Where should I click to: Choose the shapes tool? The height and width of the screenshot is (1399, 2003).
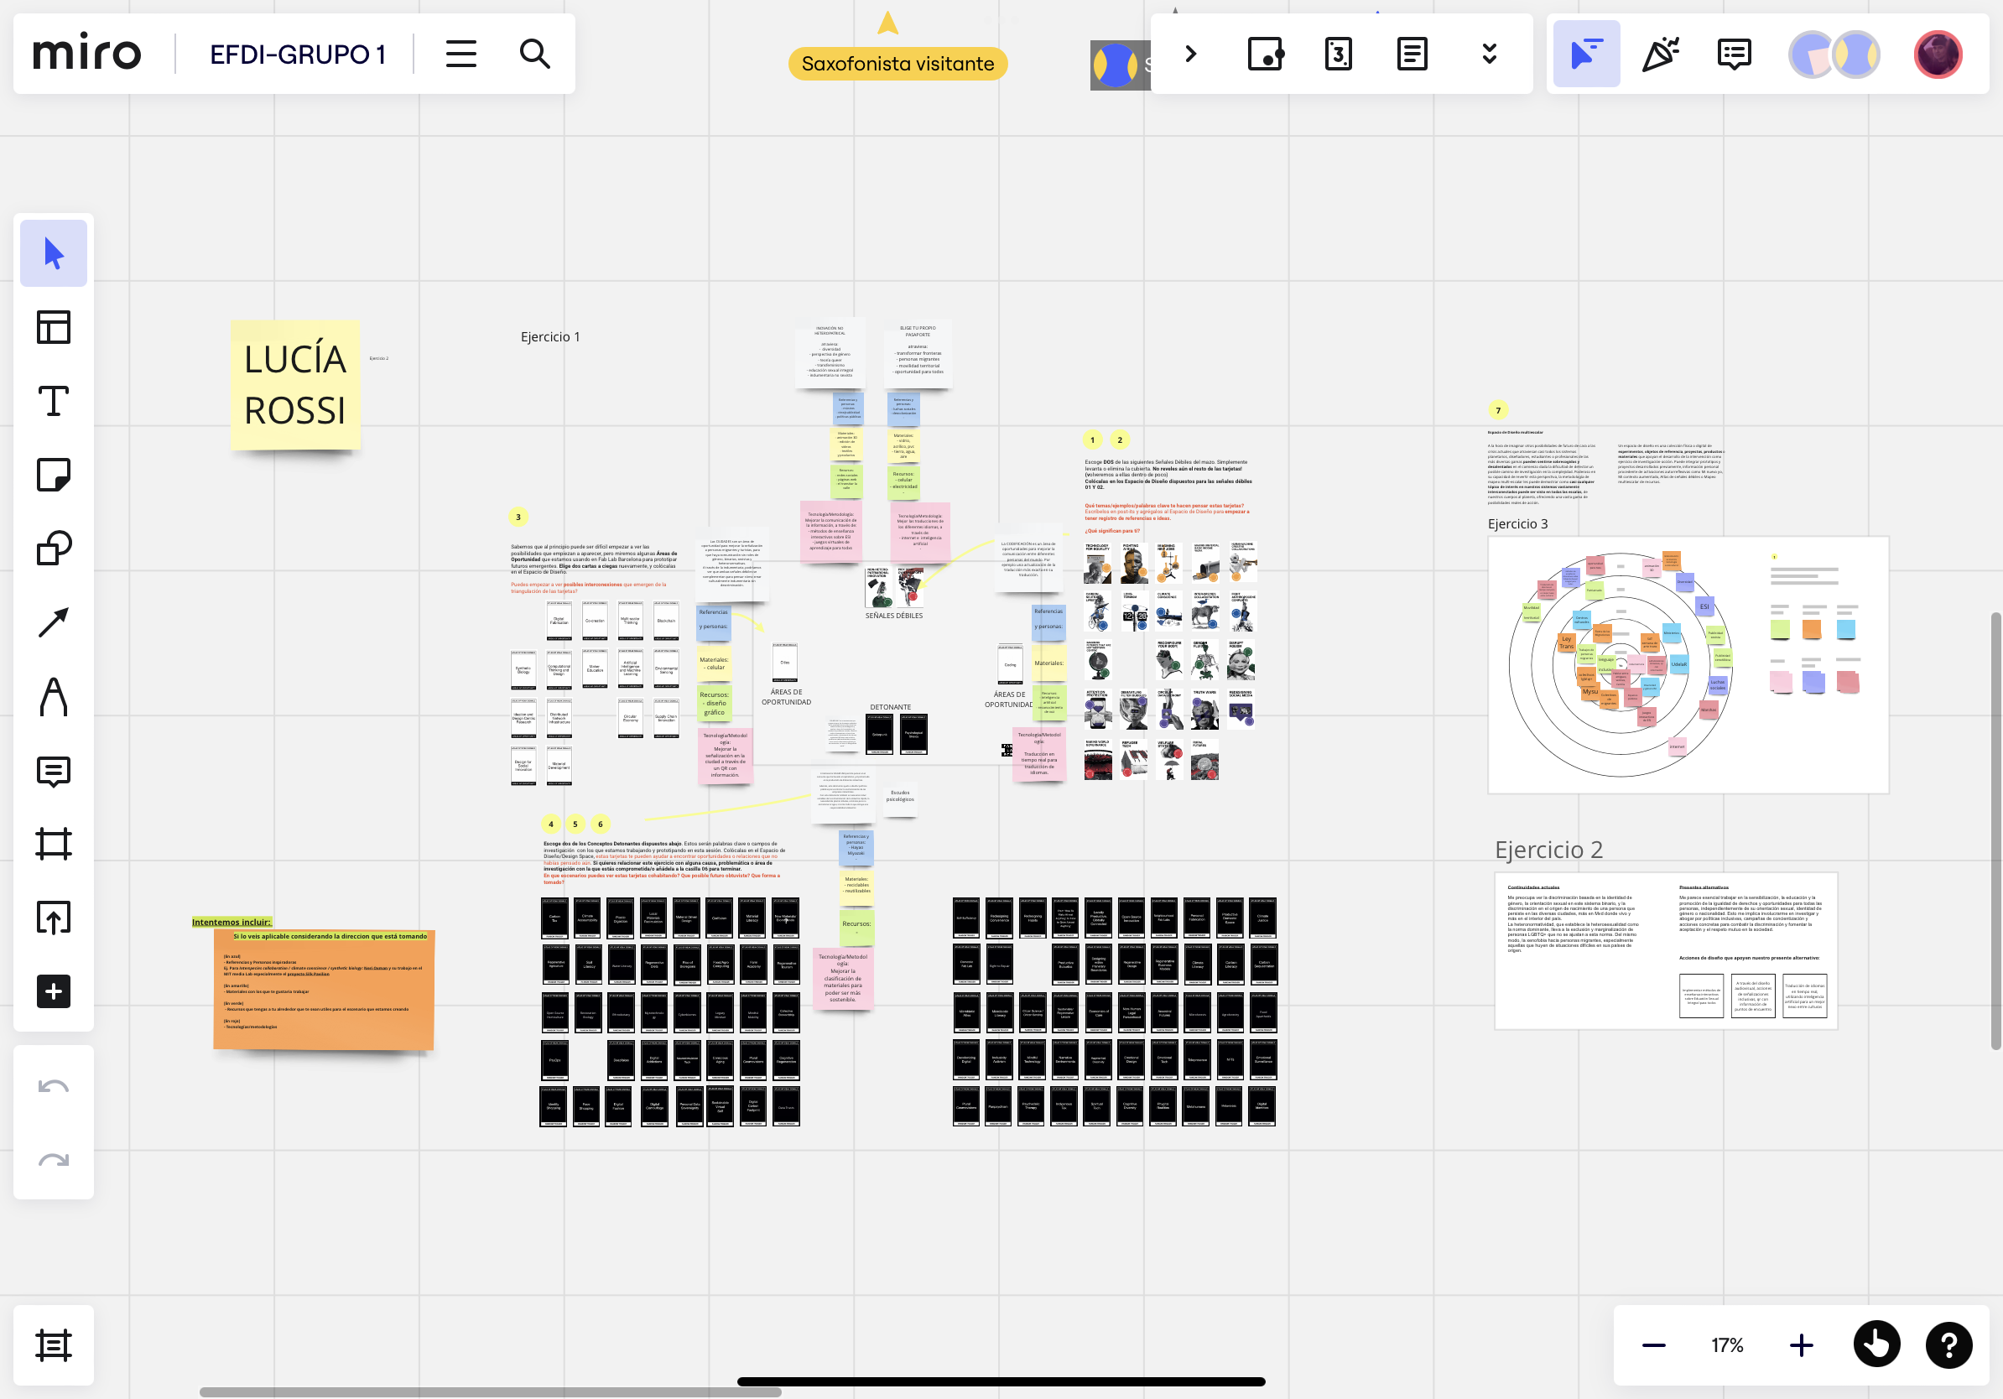pos(53,549)
